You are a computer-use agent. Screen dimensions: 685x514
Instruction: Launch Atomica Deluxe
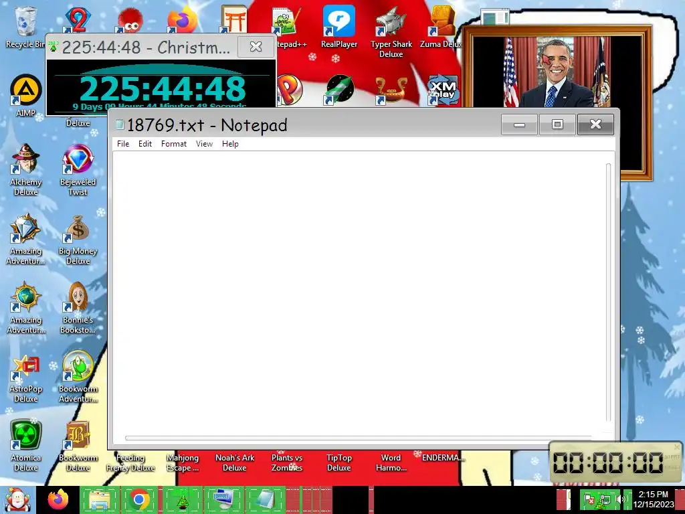pyautogui.click(x=26, y=446)
